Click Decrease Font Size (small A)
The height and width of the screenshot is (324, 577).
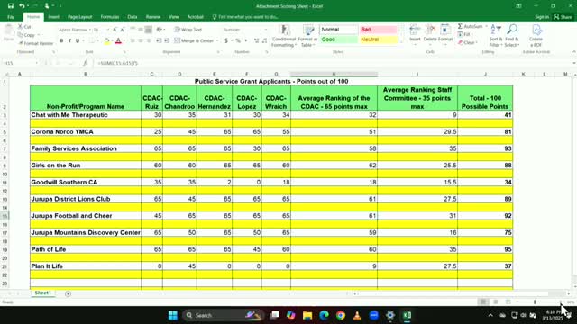(123, 30)
